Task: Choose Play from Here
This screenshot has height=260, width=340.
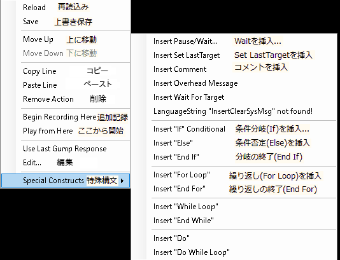Action: [x=66, y=131]
